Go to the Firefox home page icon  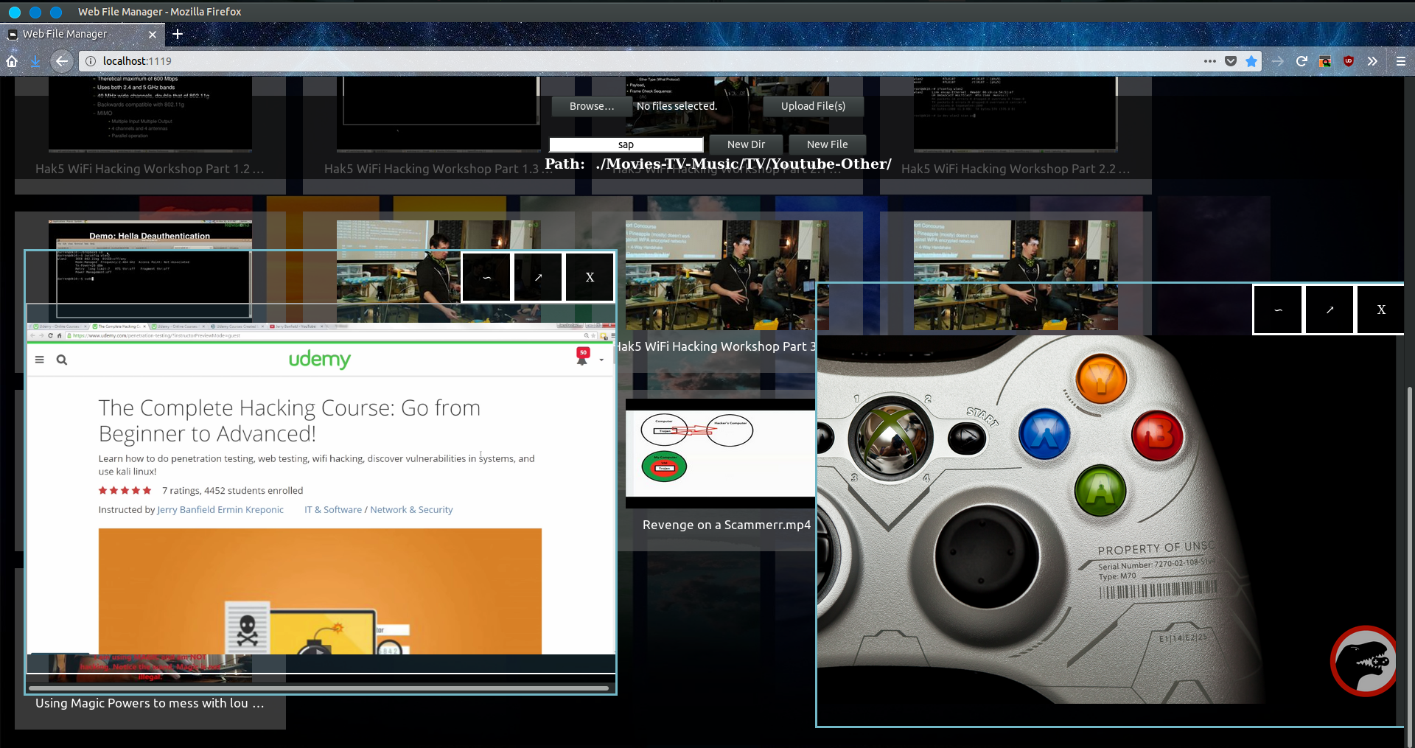(12, 61)
